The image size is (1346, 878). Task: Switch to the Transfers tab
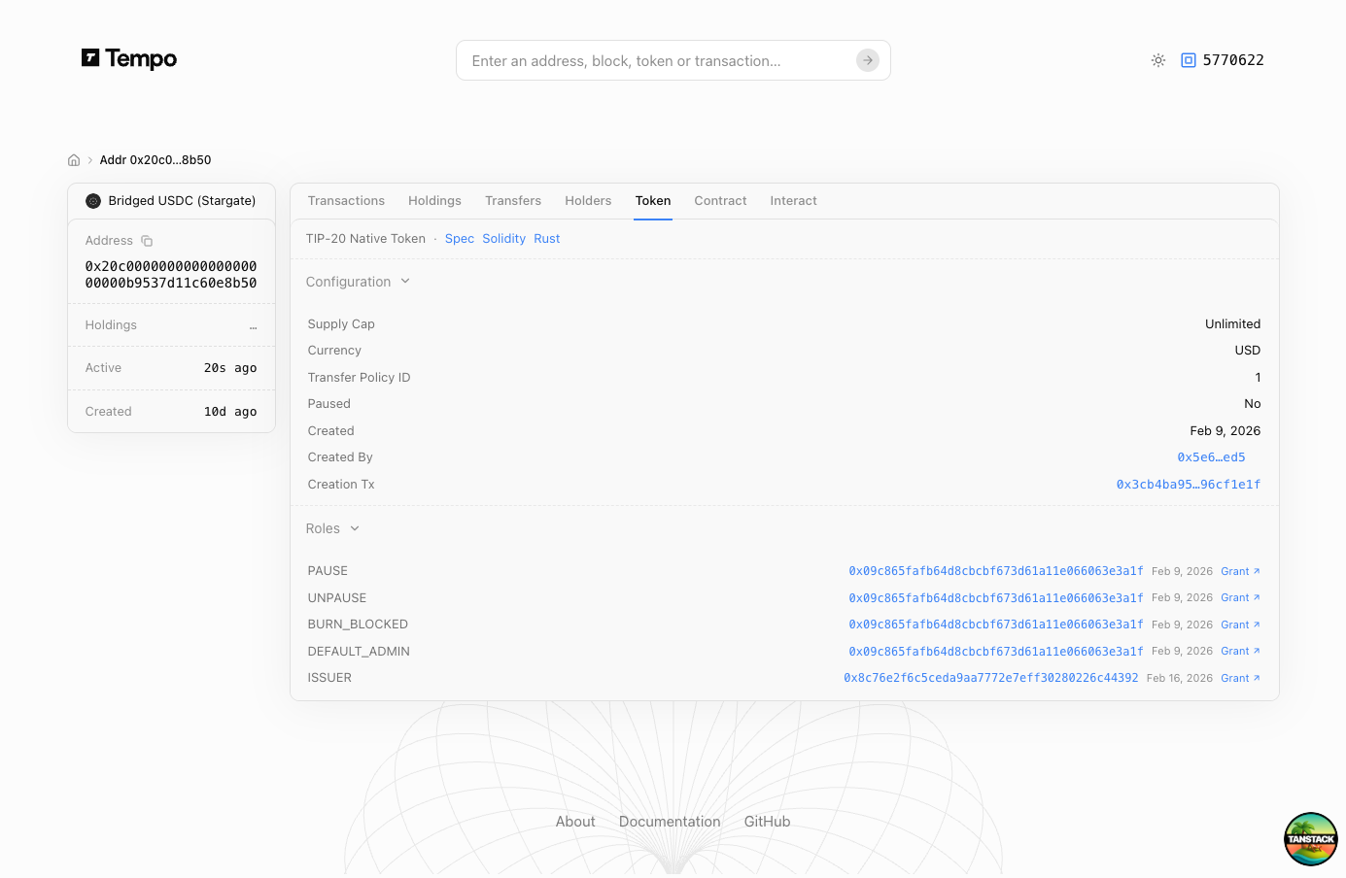click(513, 201)
